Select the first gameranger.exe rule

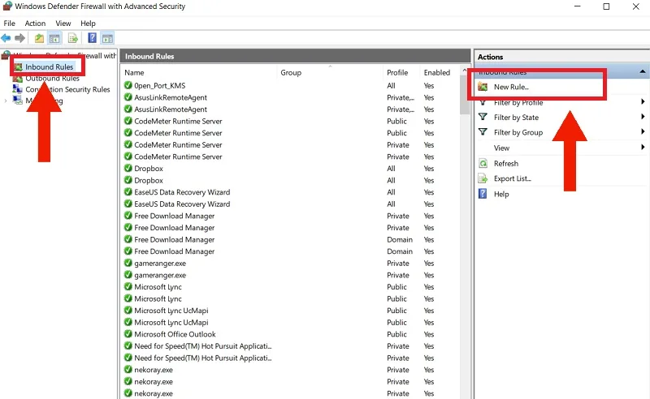point(160,264)
